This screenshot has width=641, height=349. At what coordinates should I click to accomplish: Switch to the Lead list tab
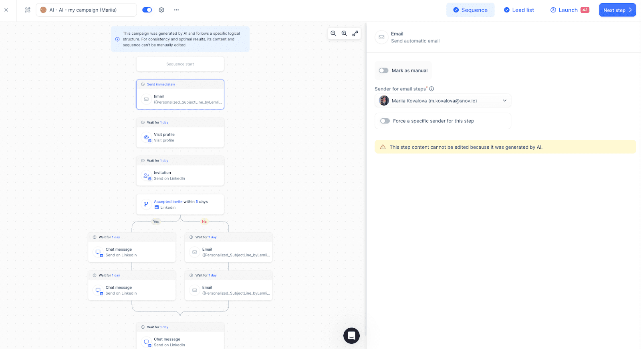519,10
